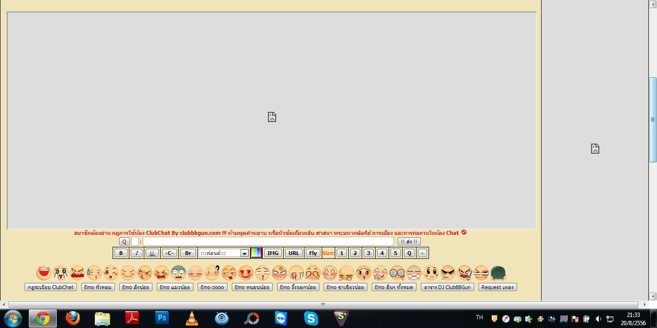Open Emo หนอนน้อย emoticon set
657x328 pixels.
coord(252,287)
